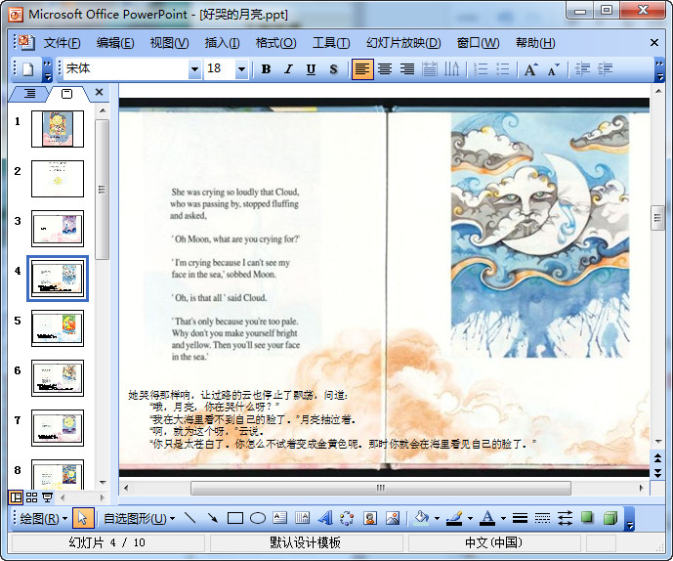
Task: Insert Clip Art
Action: [370, 518]
